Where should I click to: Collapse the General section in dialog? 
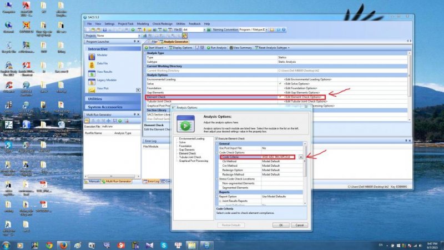tap(217, 144)
